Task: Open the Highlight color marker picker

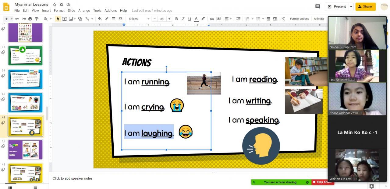Action: pyautogui.click(x=203, y=19)
